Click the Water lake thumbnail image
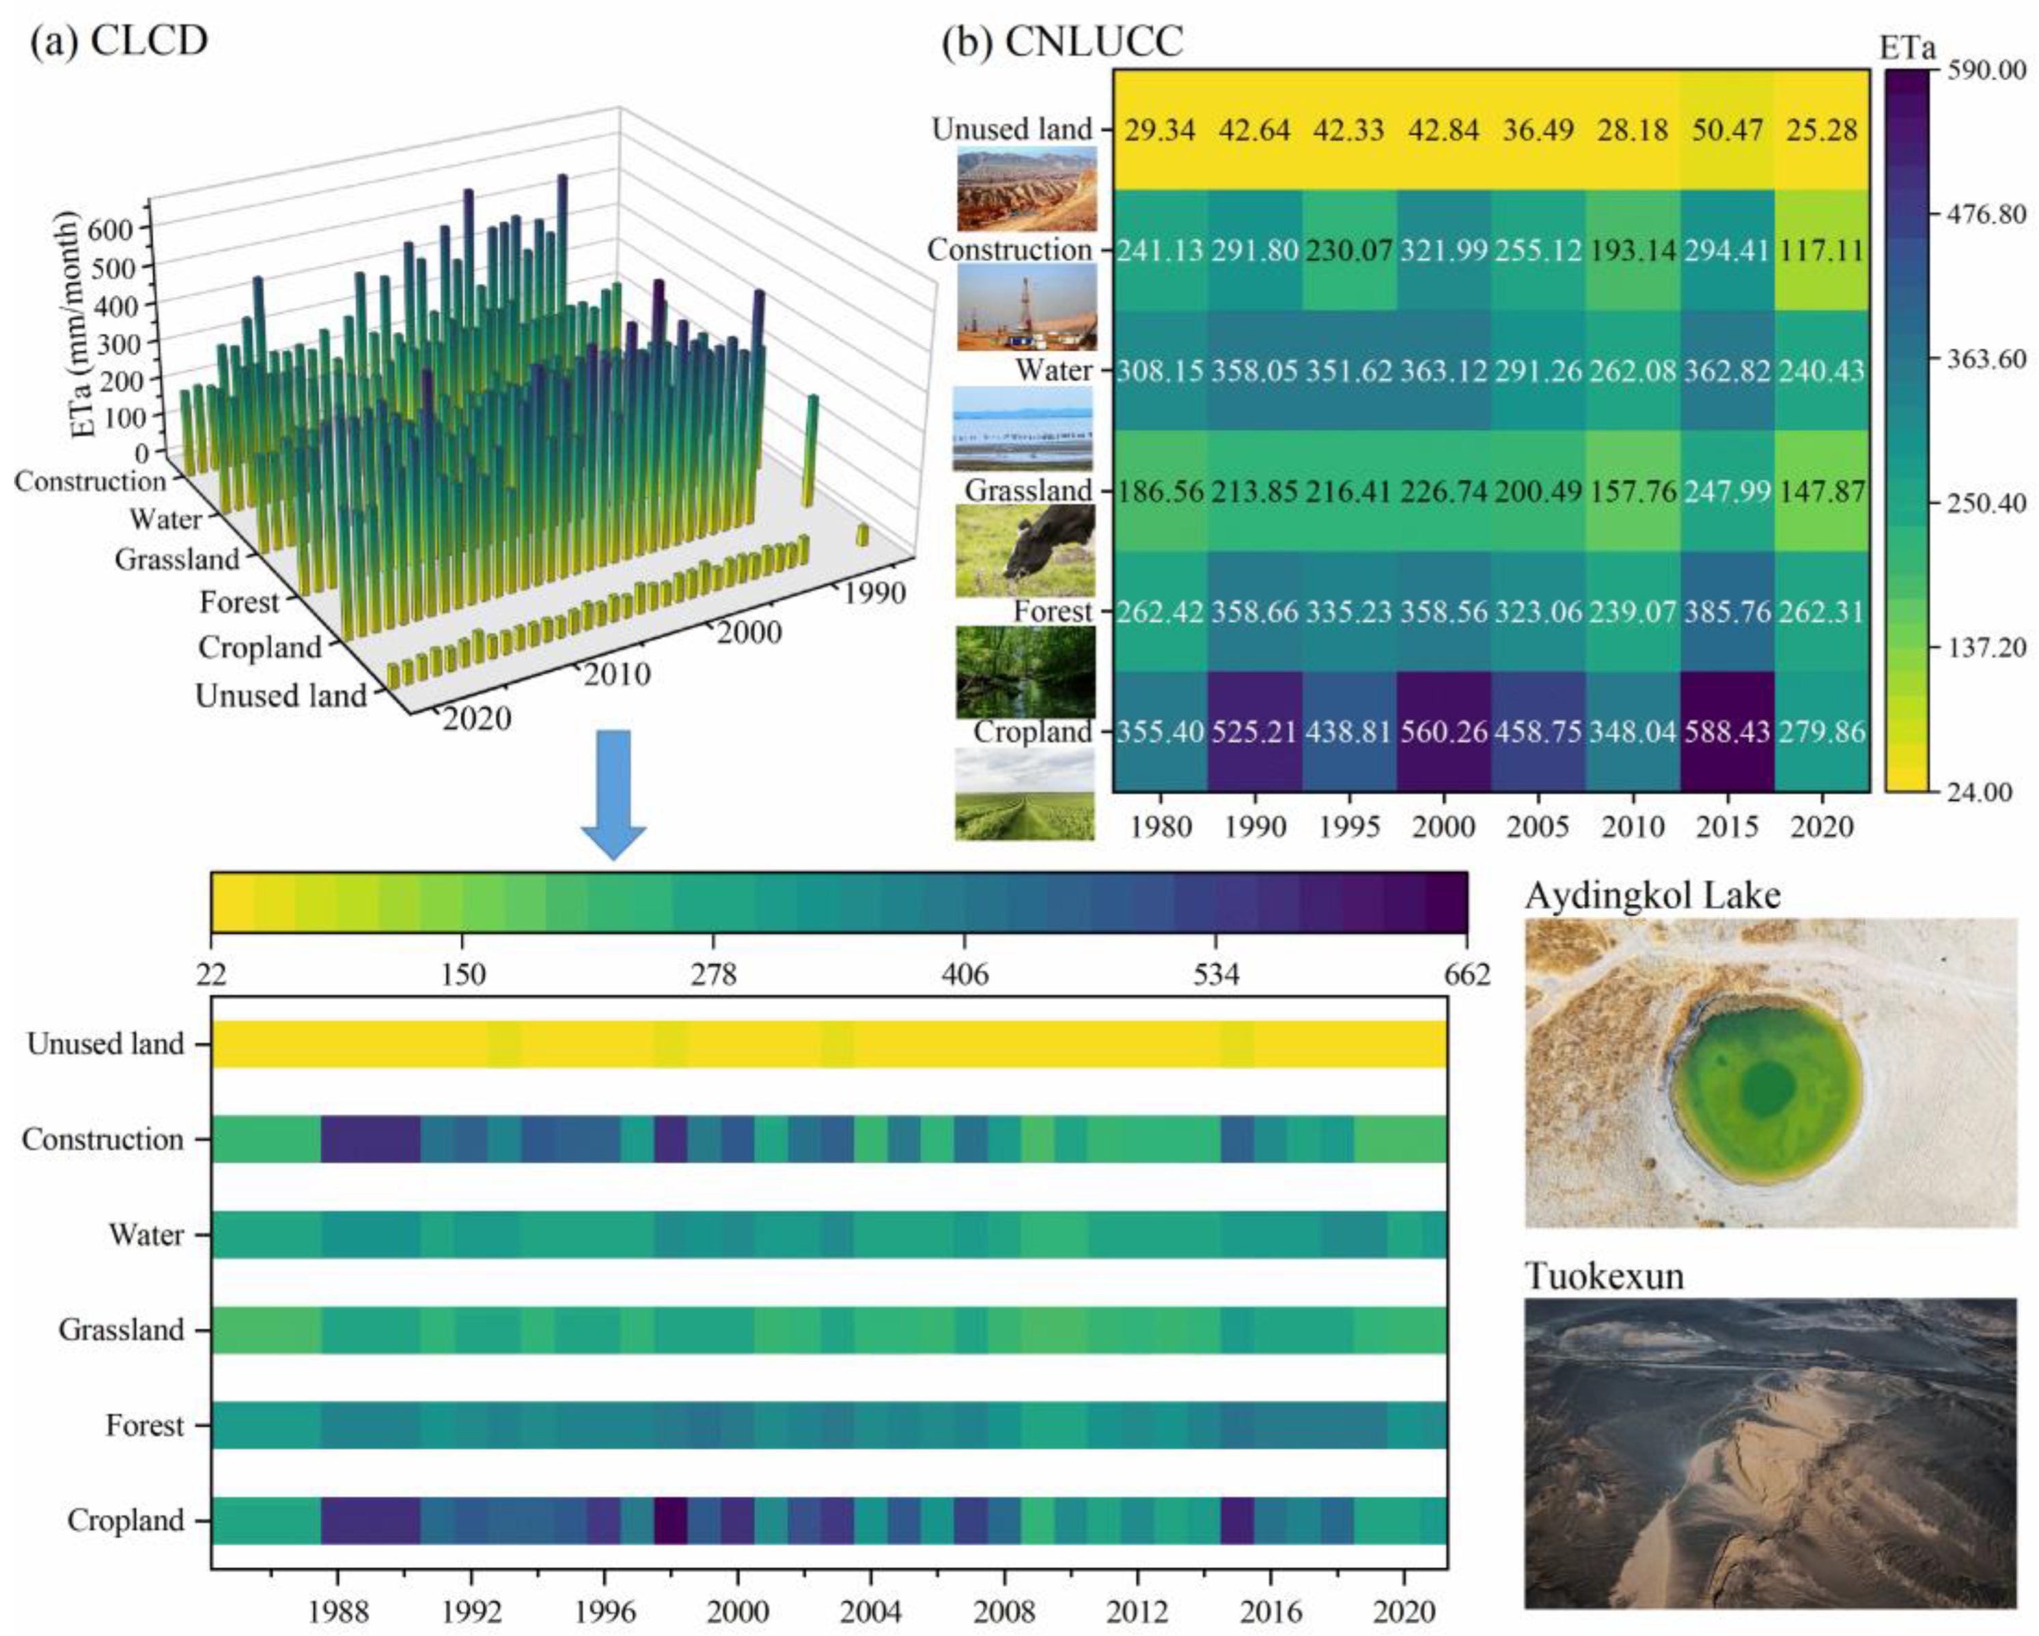The width and height of the screenshot is (2039, 1636). pos(1023,428)
